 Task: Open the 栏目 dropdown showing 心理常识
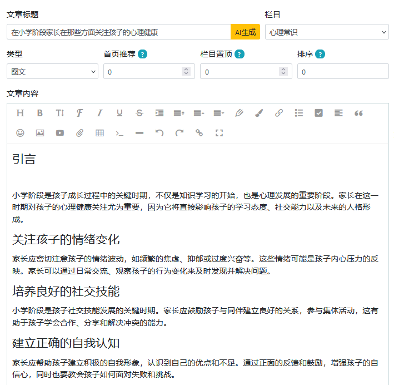tap(327, 32)
